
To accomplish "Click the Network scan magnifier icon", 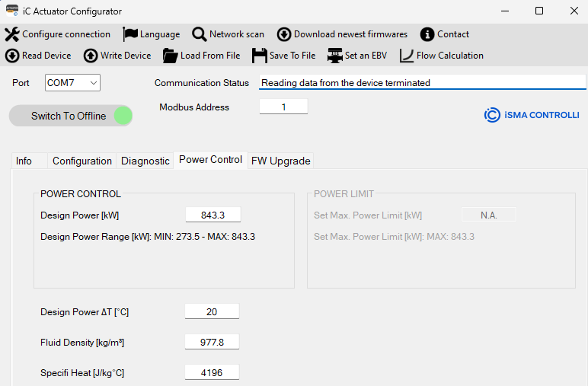I will click(x=199, y=34).
